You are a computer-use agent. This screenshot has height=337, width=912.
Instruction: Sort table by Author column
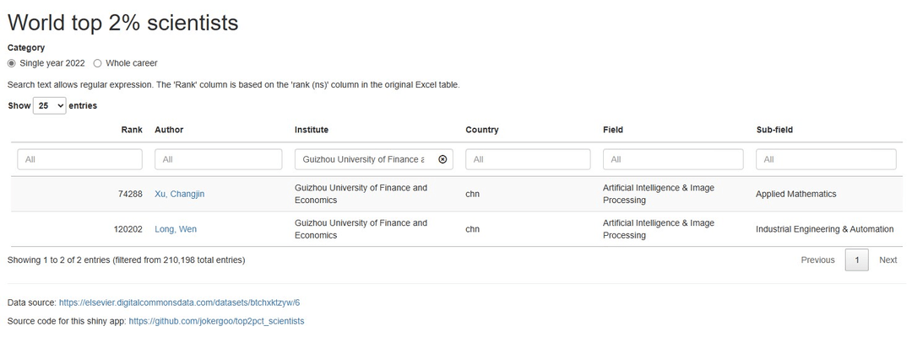(169, 130)
